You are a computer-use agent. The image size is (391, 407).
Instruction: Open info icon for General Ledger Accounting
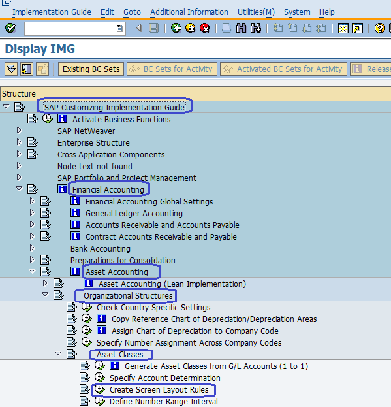[x=76, y=212]
